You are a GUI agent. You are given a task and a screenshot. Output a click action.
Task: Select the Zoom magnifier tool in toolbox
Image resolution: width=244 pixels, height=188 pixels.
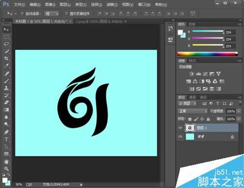(6, 169)
